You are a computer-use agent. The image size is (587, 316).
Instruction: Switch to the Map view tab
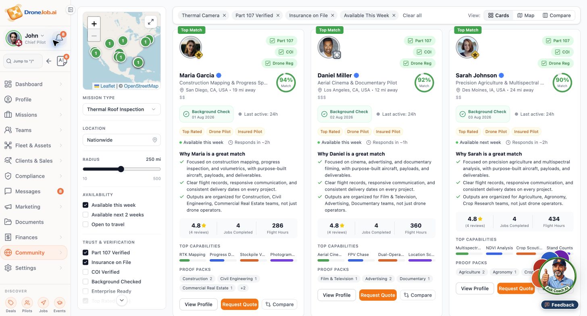[526, 15]
